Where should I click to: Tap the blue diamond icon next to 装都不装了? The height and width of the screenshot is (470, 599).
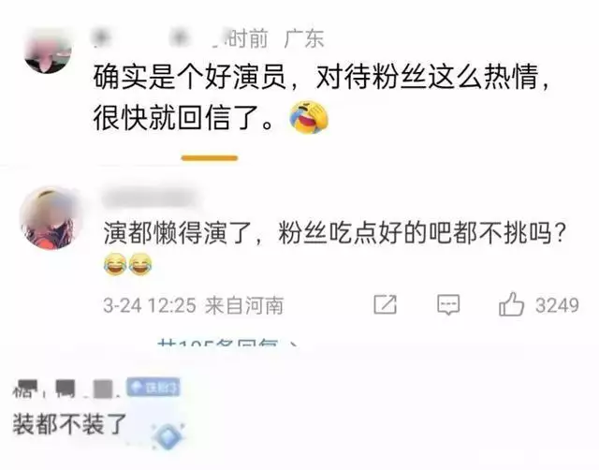pyautogui.click(x=168, y=436)
